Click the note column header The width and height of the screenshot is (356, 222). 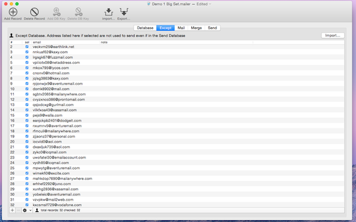pyautogui.click(x=176, y=42)
